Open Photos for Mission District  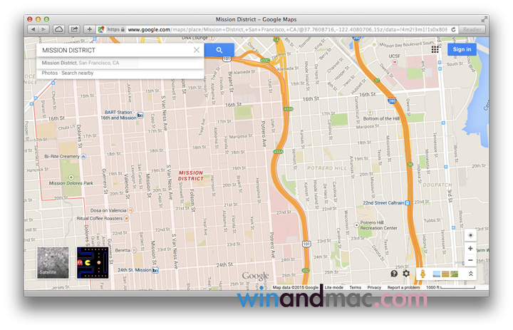[x=49, y=73]
